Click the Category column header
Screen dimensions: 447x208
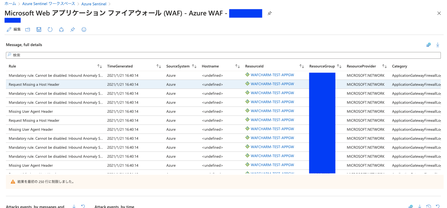point(399,66)
